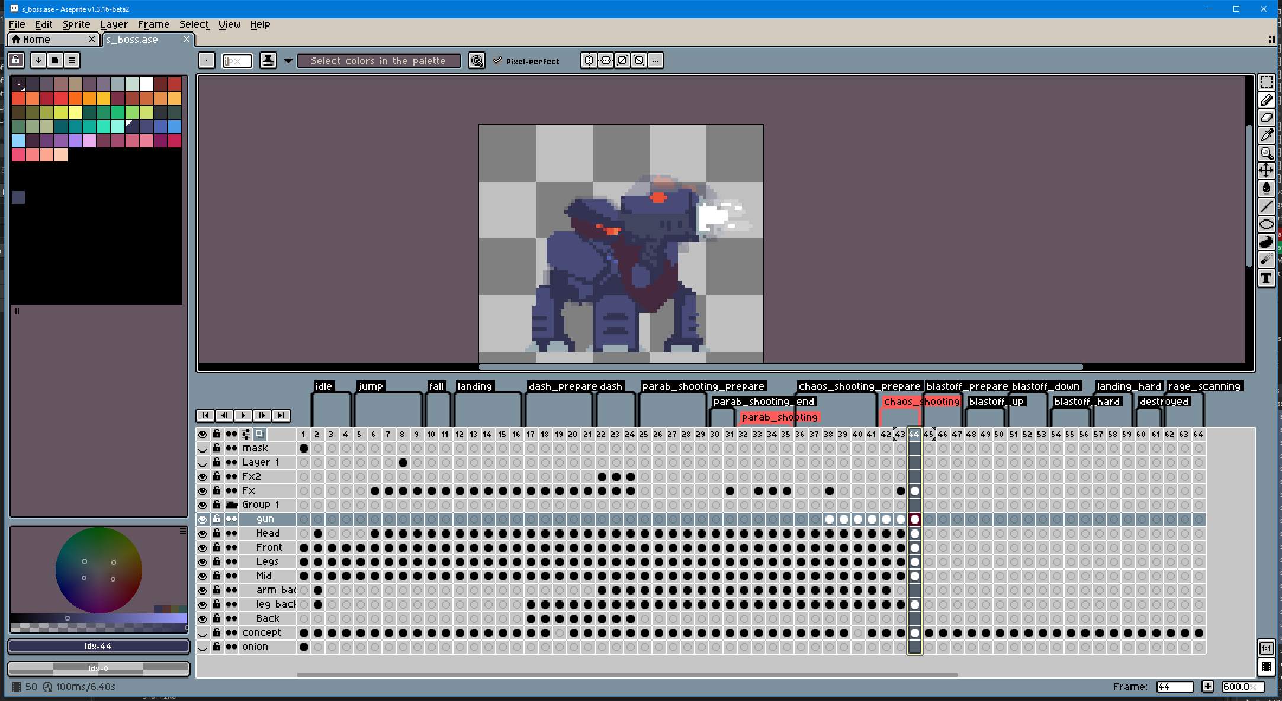Viewport: 1282px width, 701px height.
Task: Click the idx-44 foreground color button
Action: (x=98, y=646)
